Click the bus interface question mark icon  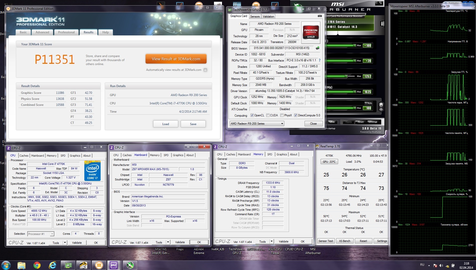320,60
